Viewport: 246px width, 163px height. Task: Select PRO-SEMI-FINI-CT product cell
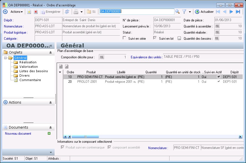[90, 77]
